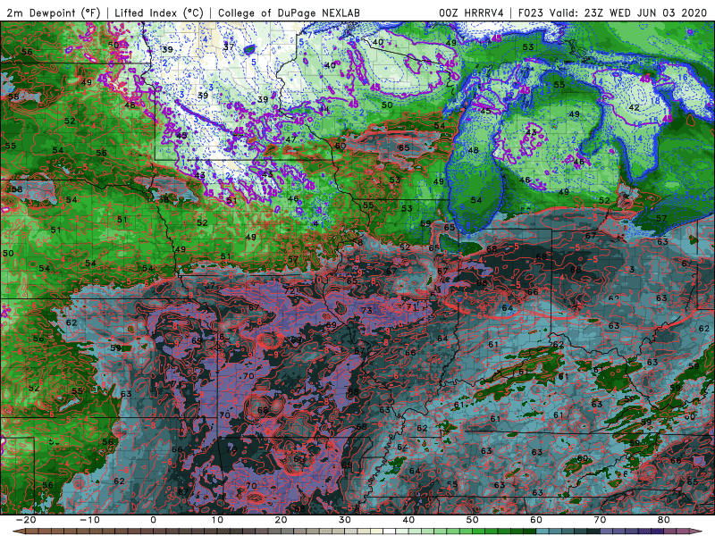The height and width of the screenshot is (536, 715).
Task: Click the 47 dewpoint value on the map
Action: tap(291, 139)
